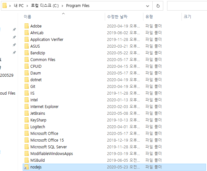Select the Bandizip folder name
The width and height of the screenshot is (207, 171).
pos(38,53)
